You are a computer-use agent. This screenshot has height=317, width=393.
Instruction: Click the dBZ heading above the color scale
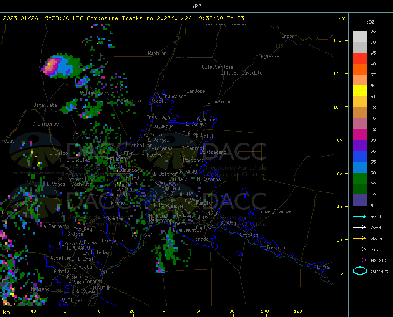[370, 22]
